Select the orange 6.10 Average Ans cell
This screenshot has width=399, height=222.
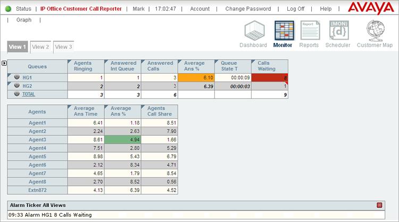196,78
